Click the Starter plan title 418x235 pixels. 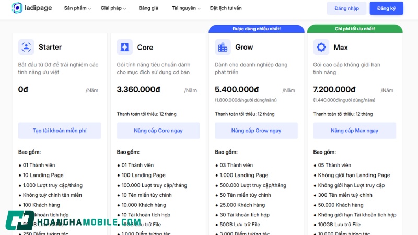50,47
